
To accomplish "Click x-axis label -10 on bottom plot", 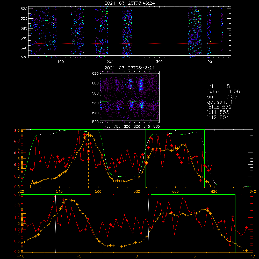I will point(21,256).
